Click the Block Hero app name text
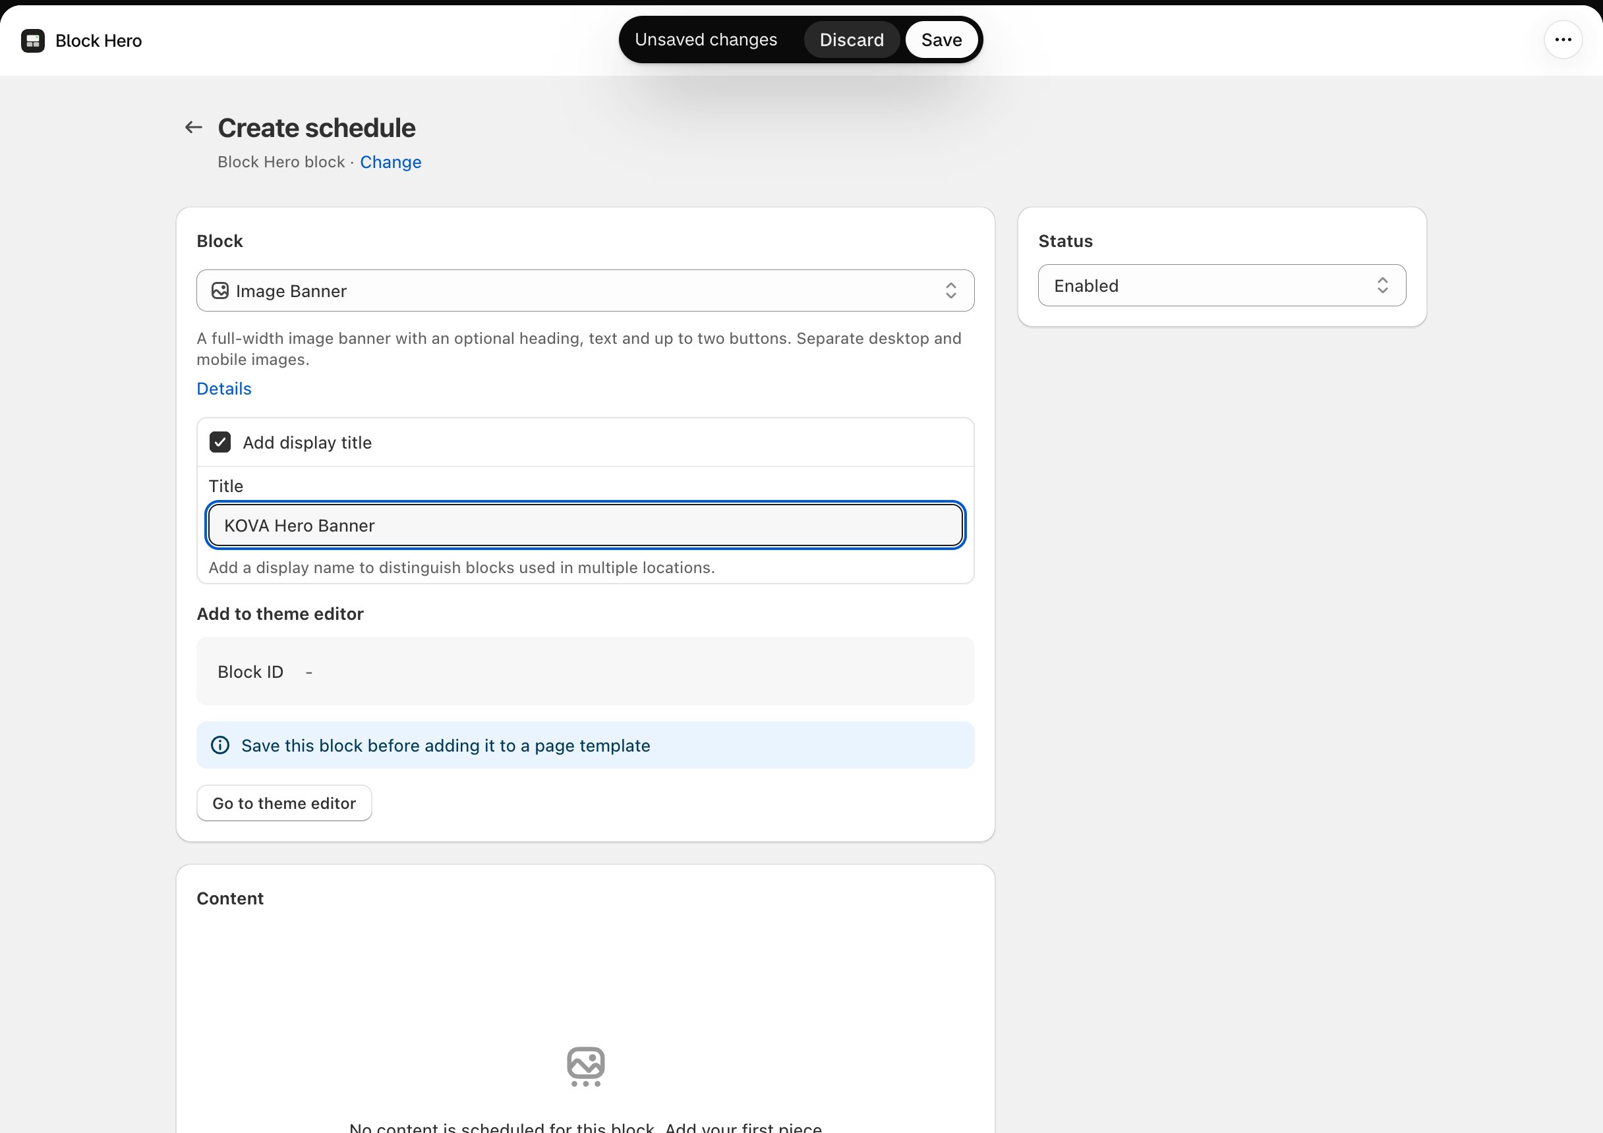 click(x=98, y=40)
